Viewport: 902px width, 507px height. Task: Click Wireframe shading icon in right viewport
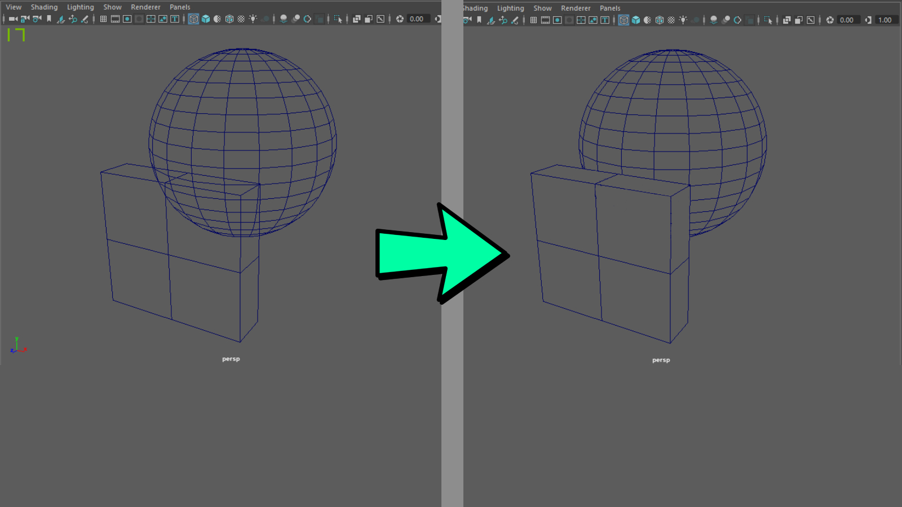pos(624,20)
